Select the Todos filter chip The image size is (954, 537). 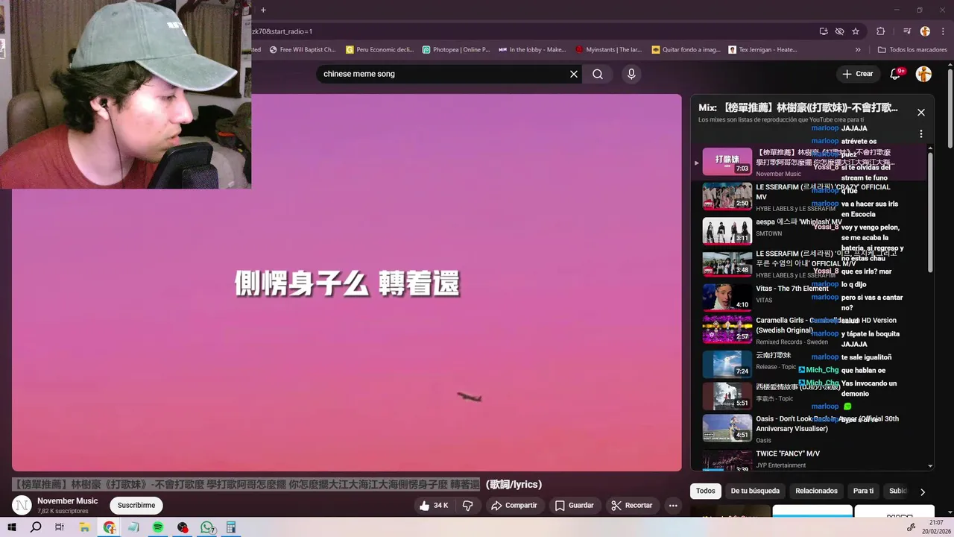[706, 491]
